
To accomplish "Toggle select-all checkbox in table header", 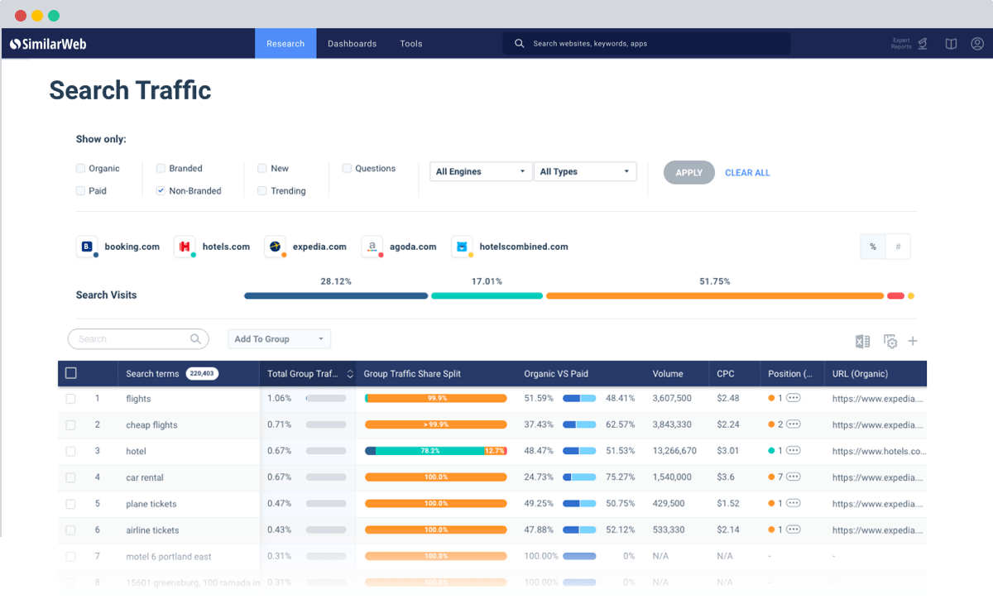I will coord(71,373).
